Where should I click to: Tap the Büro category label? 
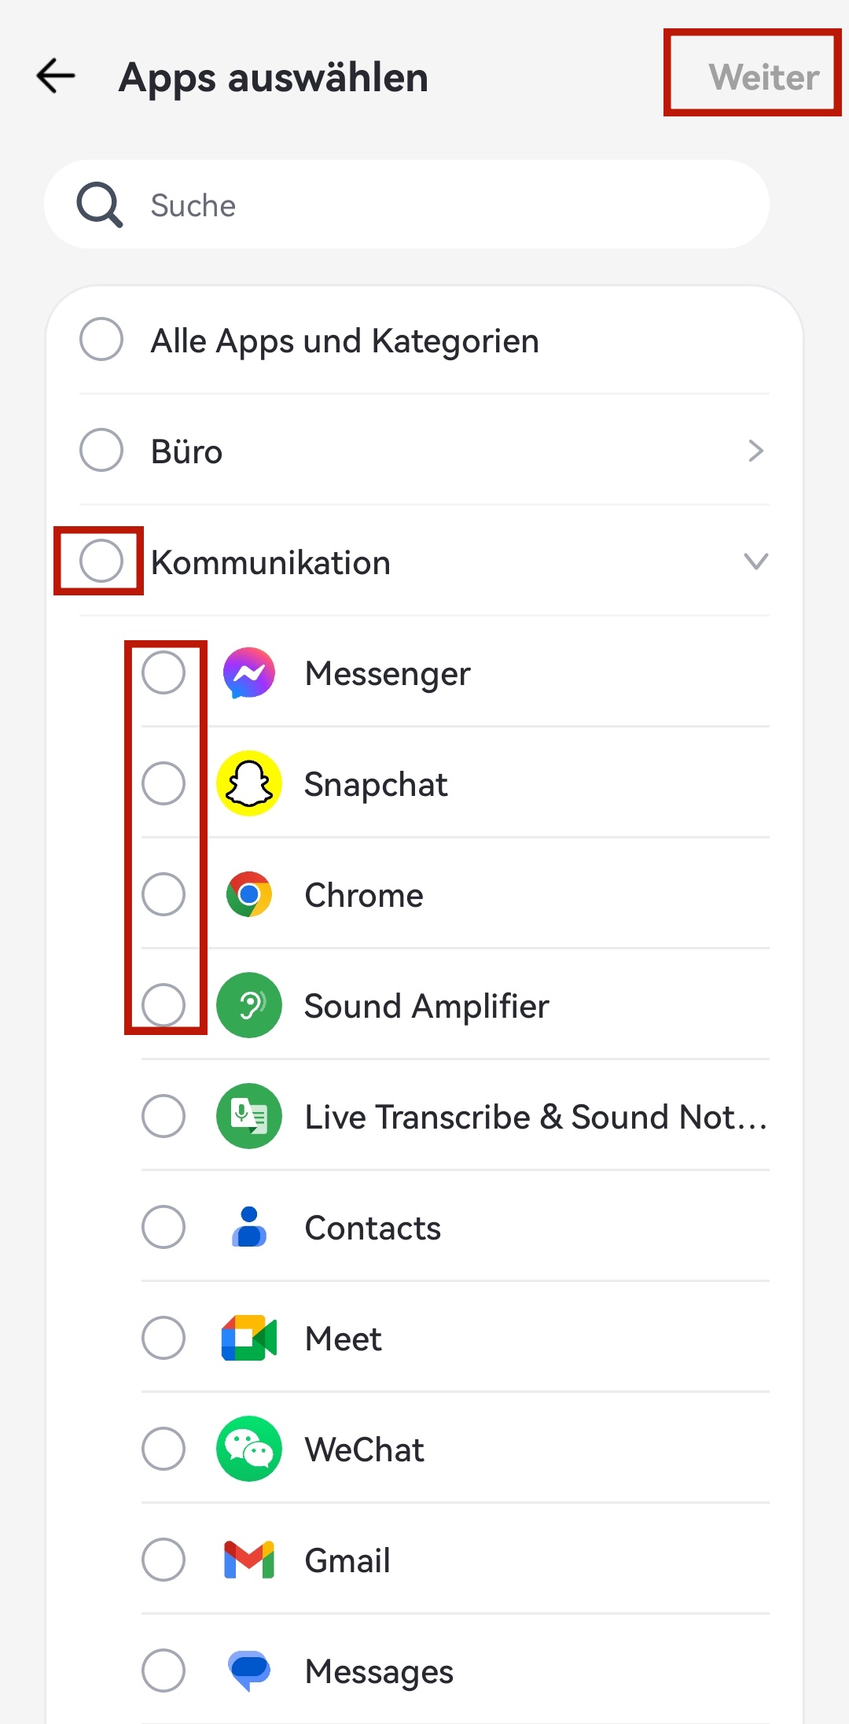(187, 452)
